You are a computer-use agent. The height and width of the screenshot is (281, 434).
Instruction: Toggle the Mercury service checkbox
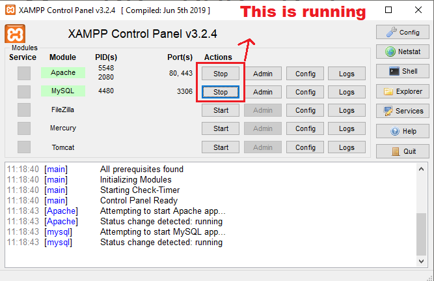click(x=24, y=128)
